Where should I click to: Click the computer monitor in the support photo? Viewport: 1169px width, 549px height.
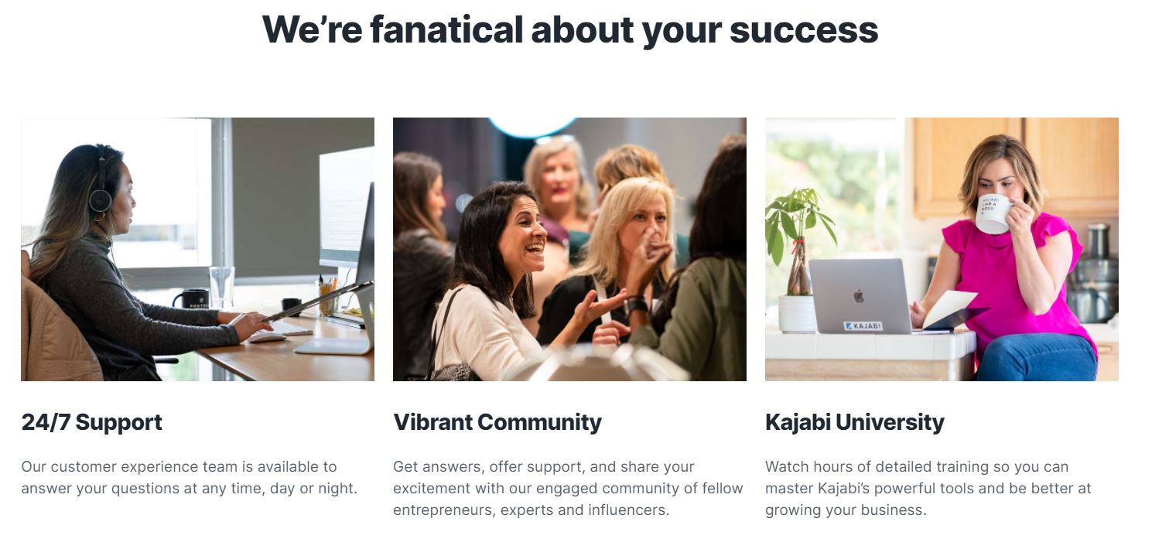point(345,207)
